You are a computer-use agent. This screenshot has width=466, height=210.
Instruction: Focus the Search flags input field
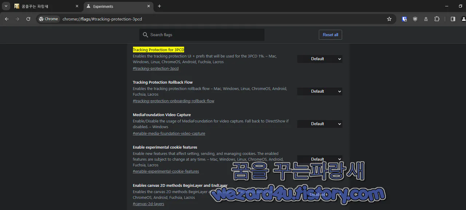click(202, 35)
